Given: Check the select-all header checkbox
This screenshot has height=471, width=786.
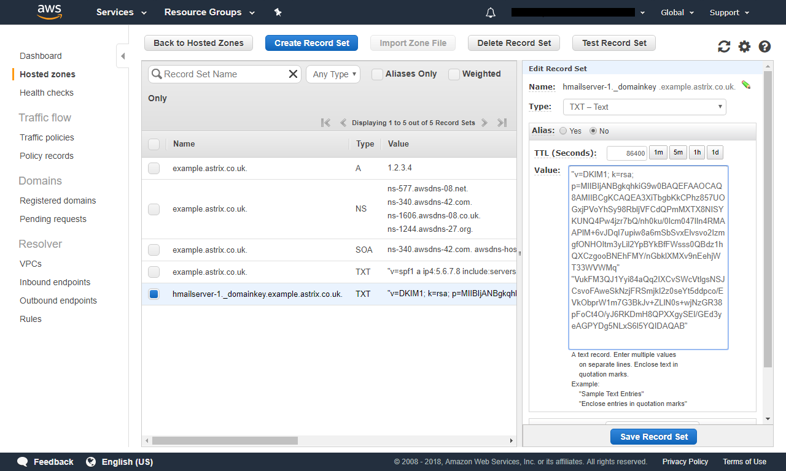Looking at the screenshot, I should 154,144.
